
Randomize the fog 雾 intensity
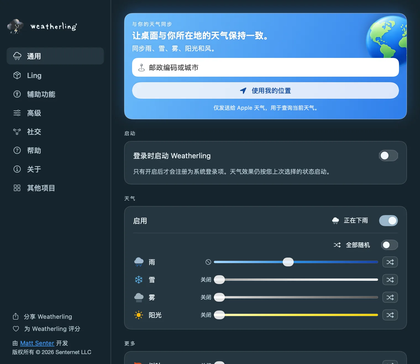(390, 297)
